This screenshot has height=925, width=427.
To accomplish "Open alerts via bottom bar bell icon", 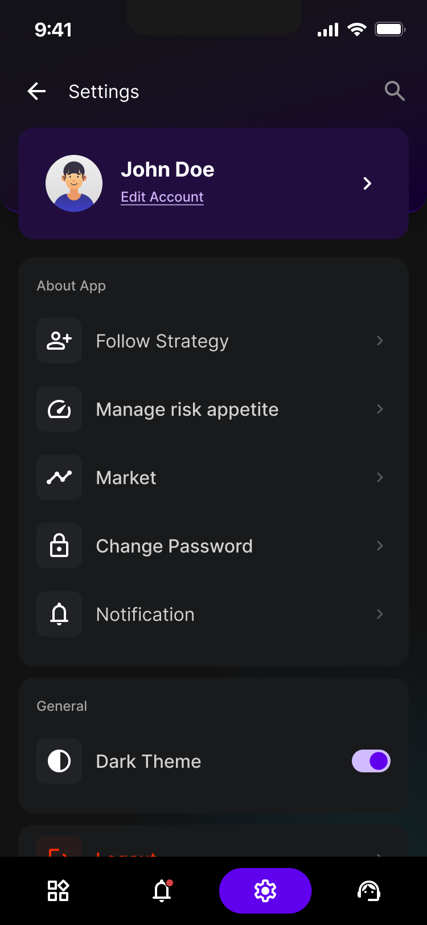I will pos(162,891).
